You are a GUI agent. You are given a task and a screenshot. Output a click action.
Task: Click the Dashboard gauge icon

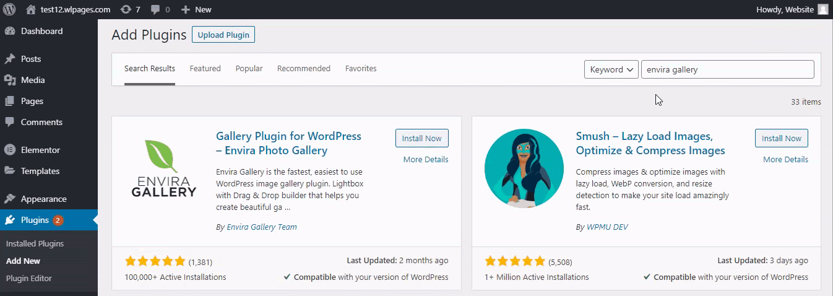(9, 31)
